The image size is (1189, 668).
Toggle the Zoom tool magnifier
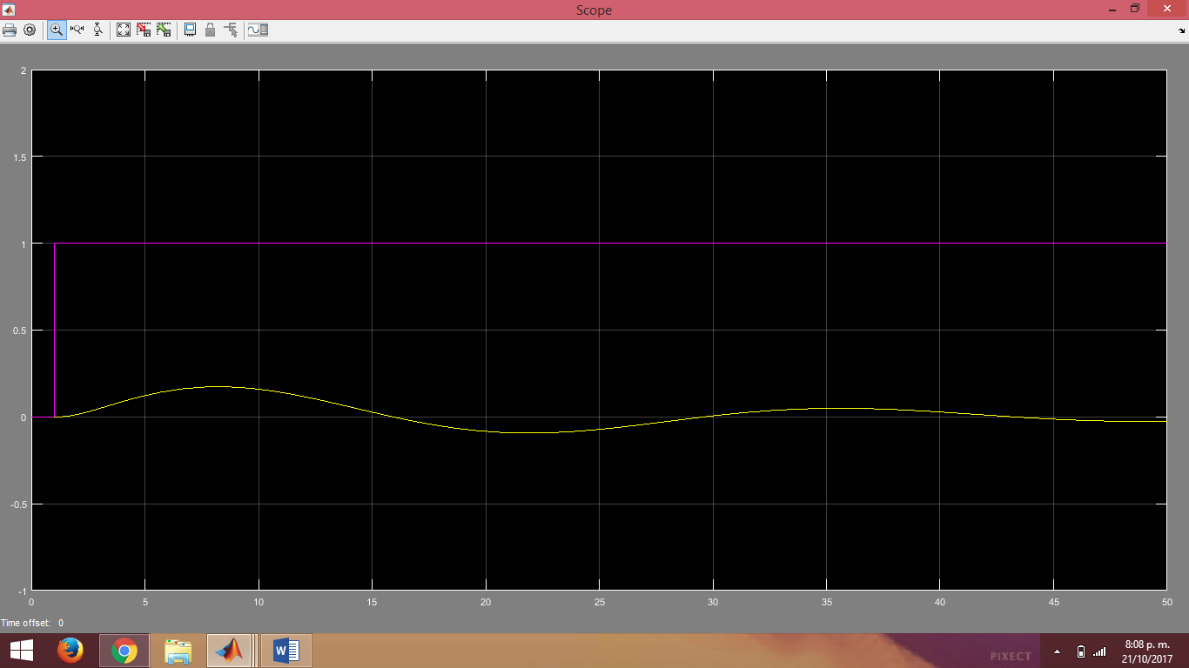pyautogui.click(x=57, y=30)
